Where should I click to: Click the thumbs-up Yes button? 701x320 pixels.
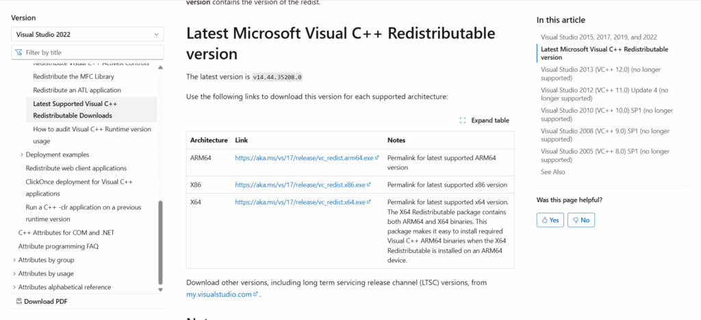click(550, 220)
